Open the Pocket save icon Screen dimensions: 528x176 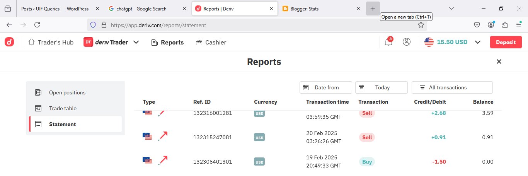click(477, 25)
